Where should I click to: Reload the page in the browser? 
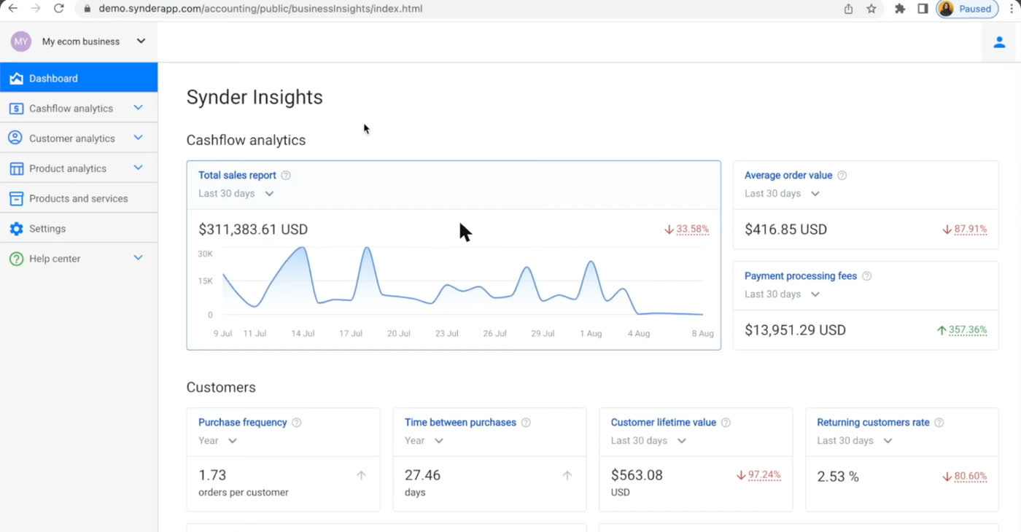pyautogui.click(x=59, y=9)
